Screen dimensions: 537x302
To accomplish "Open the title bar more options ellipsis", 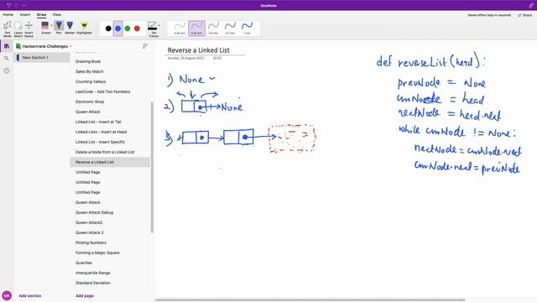I will click(24, 5).
